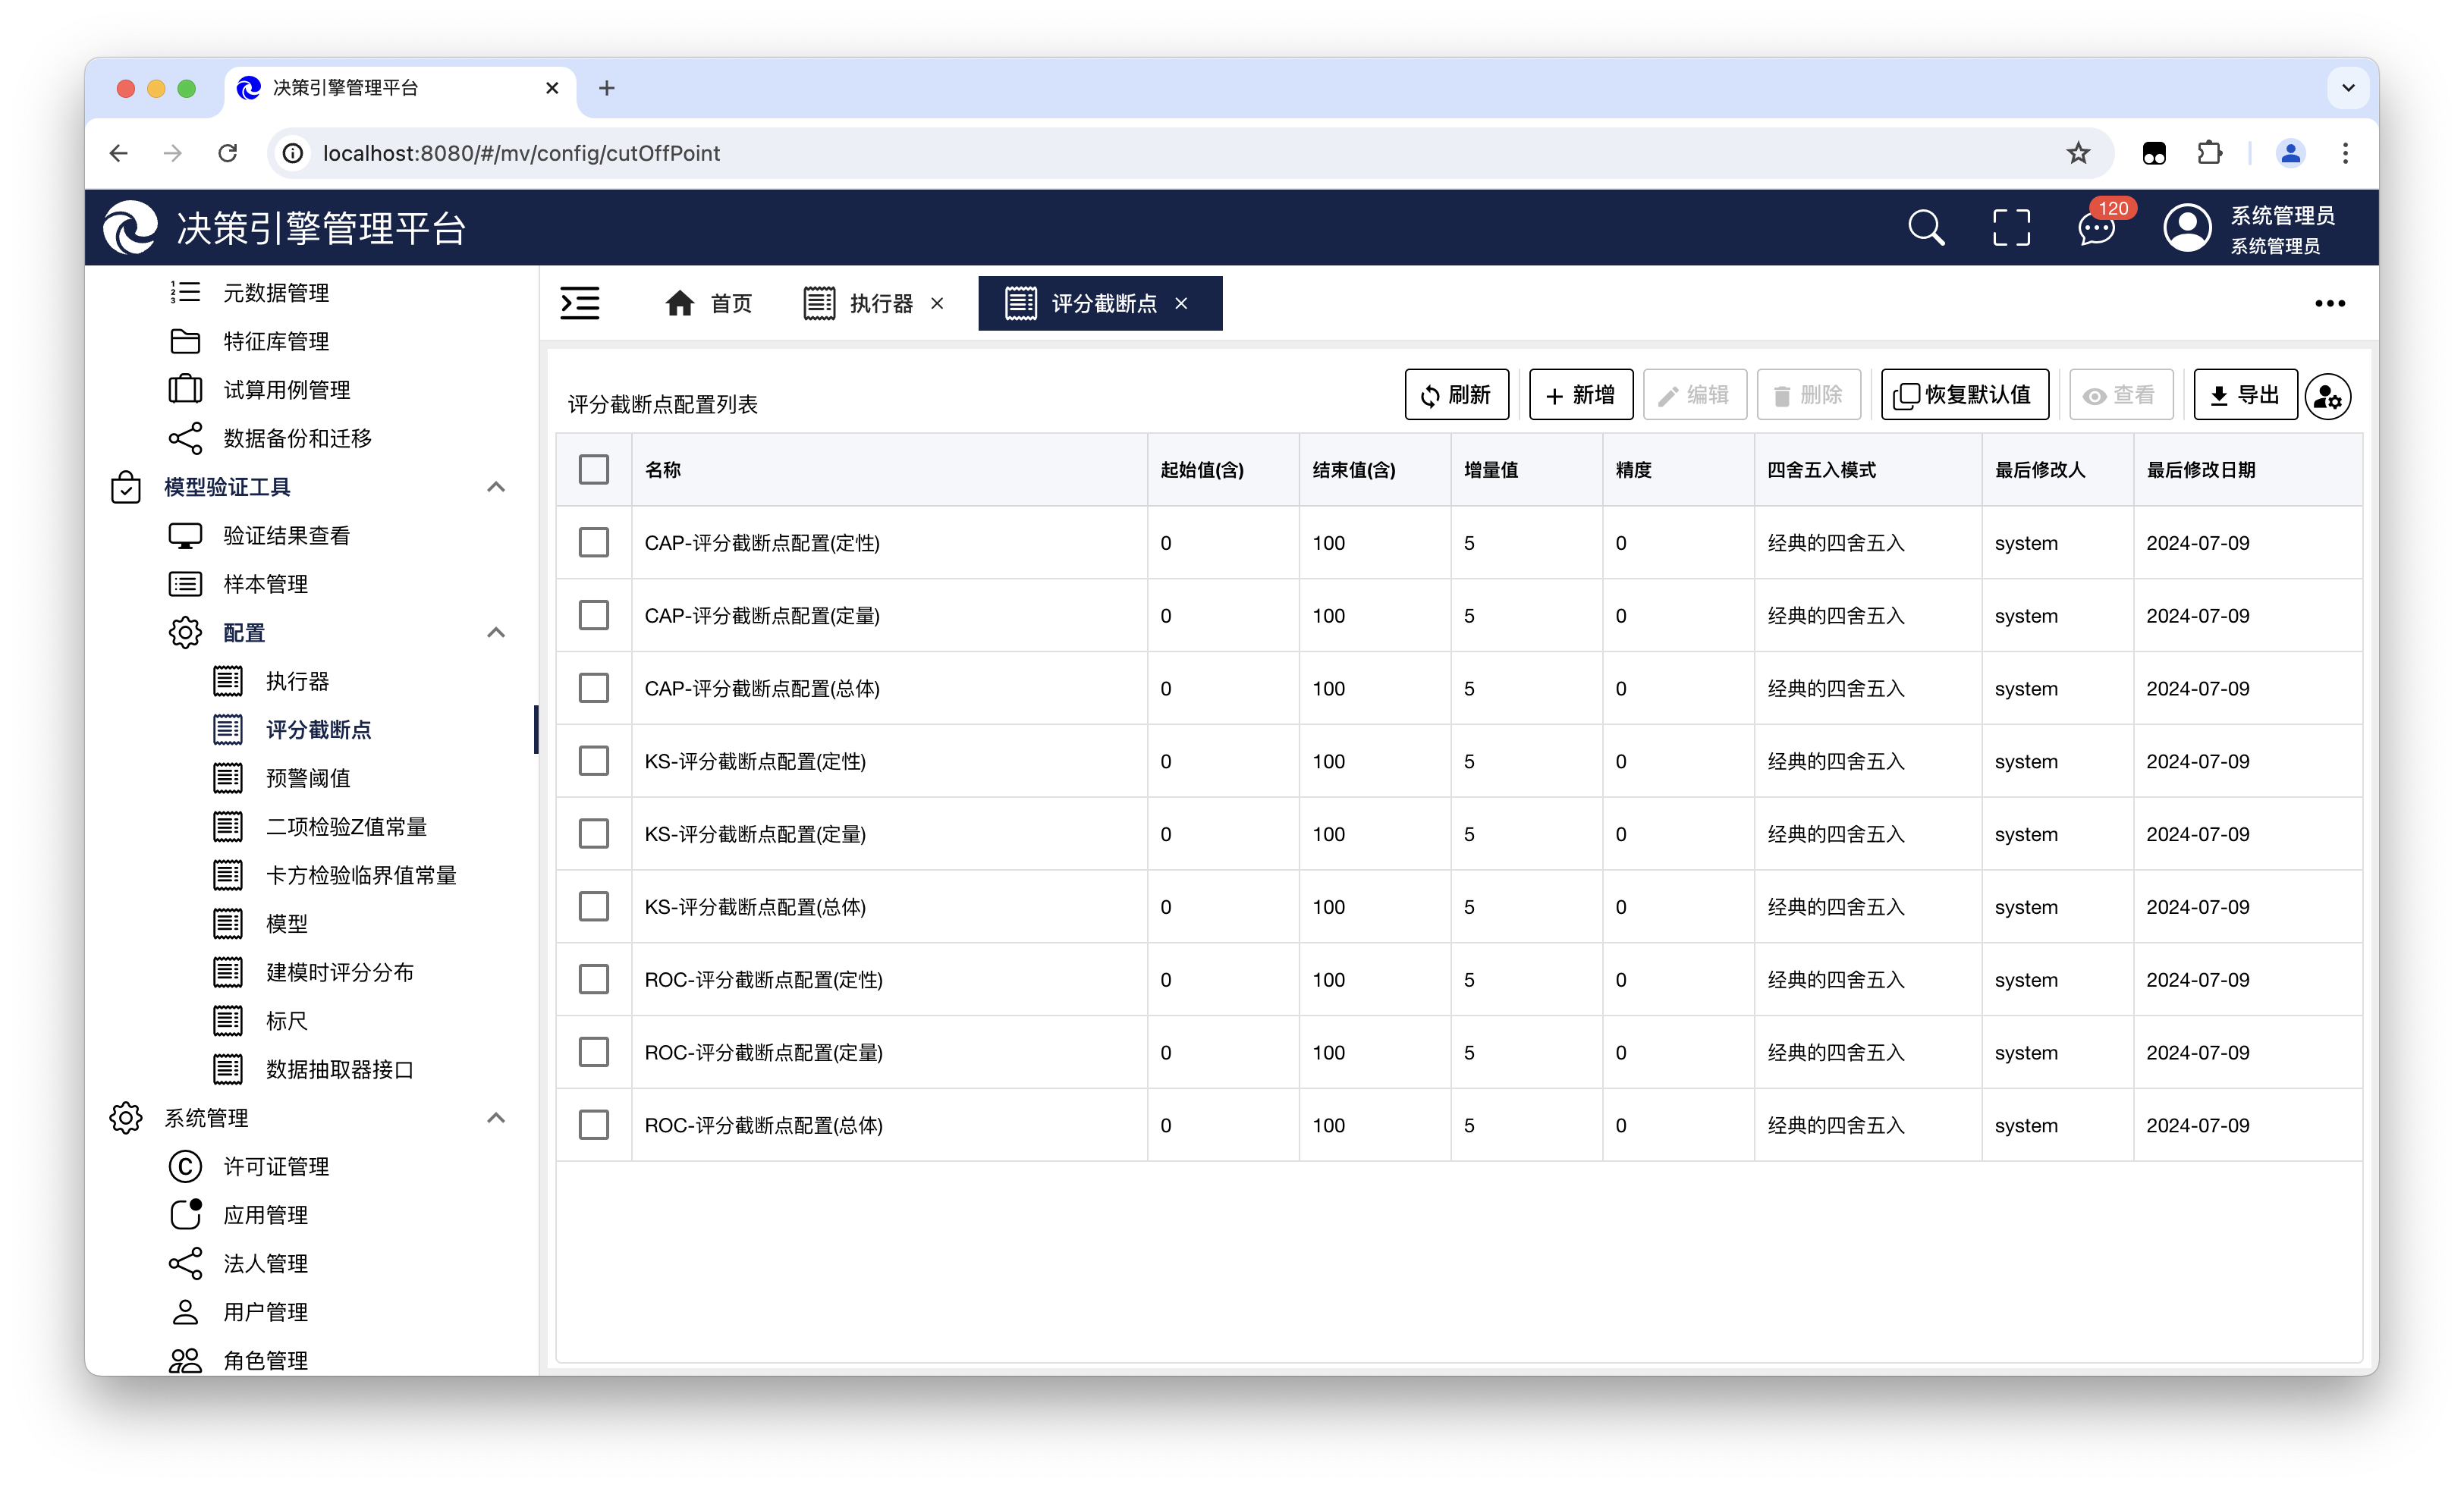
Task: Open the header search icon
Action: tap(1925, 228)
